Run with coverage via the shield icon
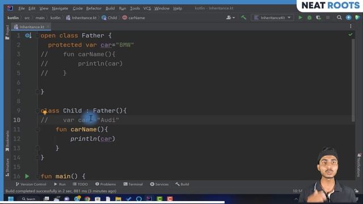 point(318,18)
